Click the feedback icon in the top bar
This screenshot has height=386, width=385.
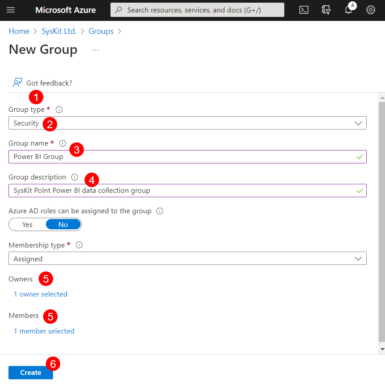326,9
